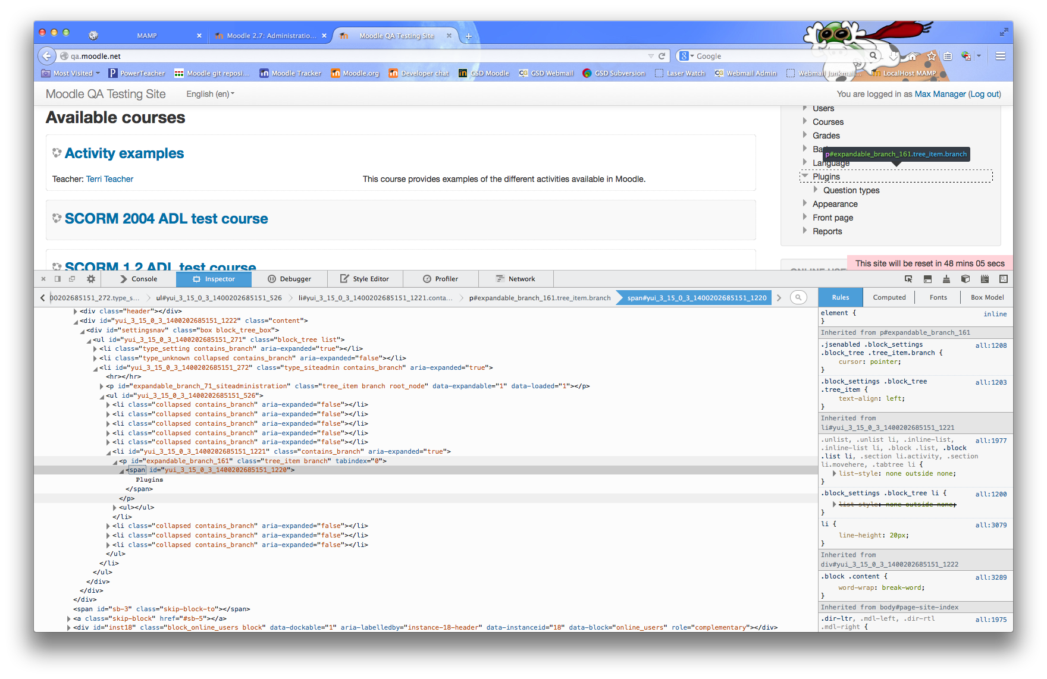Screen dimensions: 1047x679
Task: Expand the Reports tree node
Action: point(805,231)
